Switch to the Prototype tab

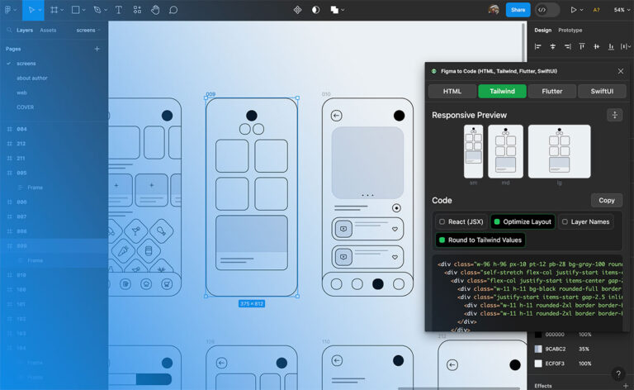tap(570, 30)
